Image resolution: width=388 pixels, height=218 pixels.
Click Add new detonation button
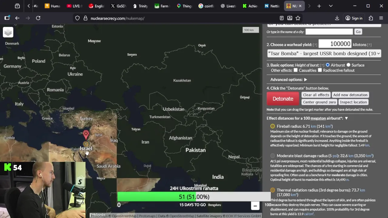(x=350, y=95)
